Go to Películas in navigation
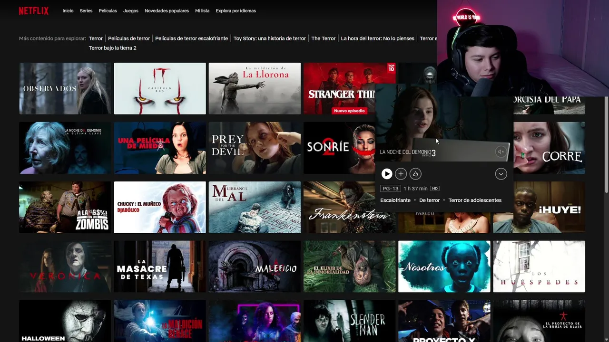Viewport: 609px width, 342px height. [108, 11]
